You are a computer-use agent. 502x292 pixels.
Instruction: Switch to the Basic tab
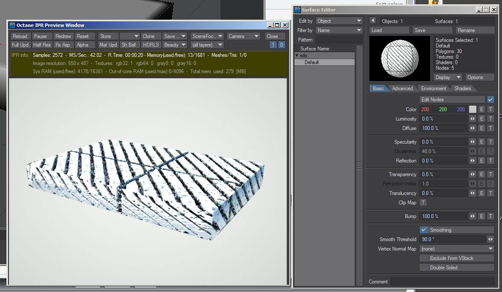pyautogui.click(x=378, y=88)
